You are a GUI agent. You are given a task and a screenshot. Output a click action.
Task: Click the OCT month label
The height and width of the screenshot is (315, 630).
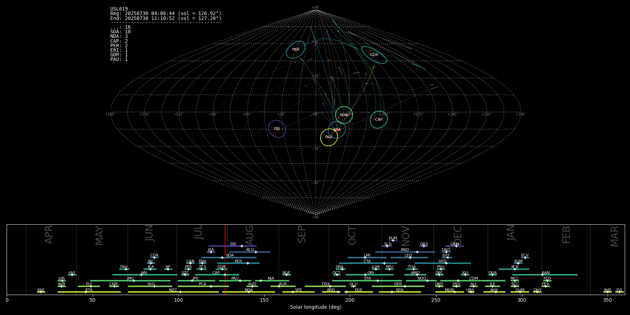coord(352,235)
